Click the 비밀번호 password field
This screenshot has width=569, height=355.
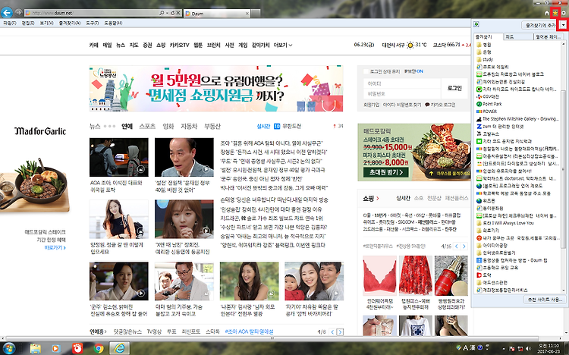click(x=402, y=93)
